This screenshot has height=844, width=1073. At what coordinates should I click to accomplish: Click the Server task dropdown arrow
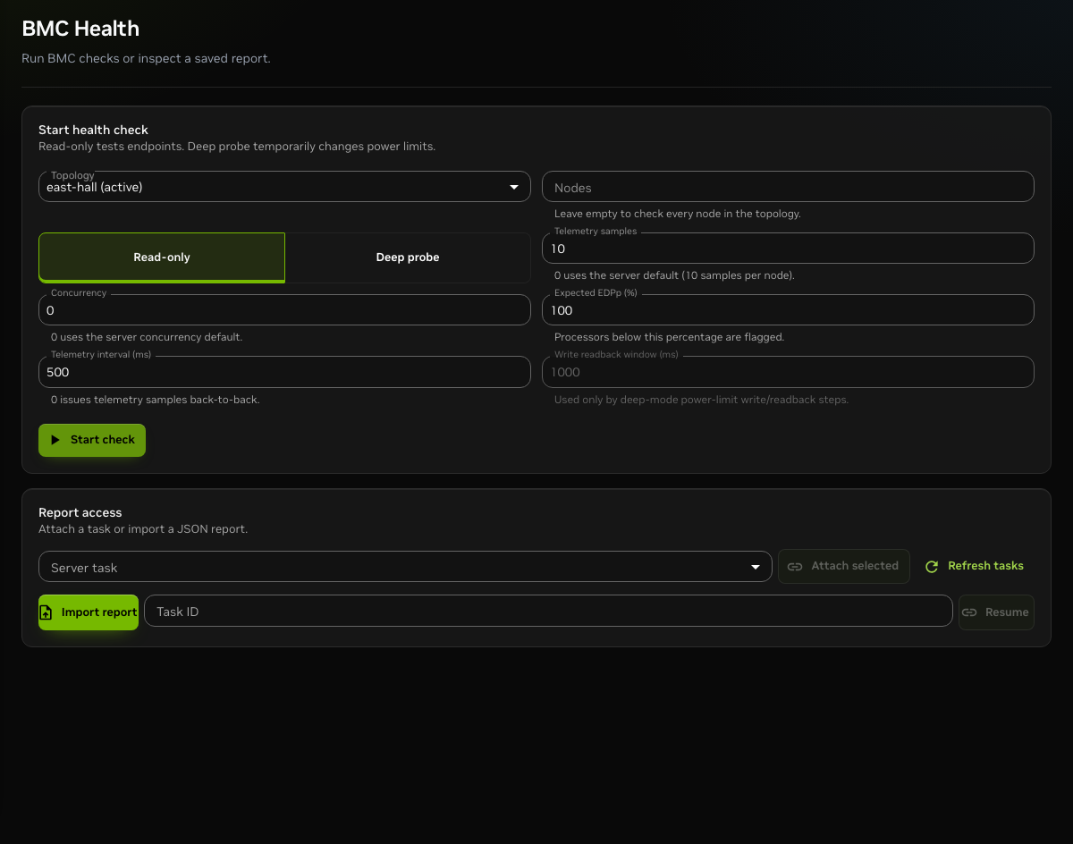(x=756, y=567)
